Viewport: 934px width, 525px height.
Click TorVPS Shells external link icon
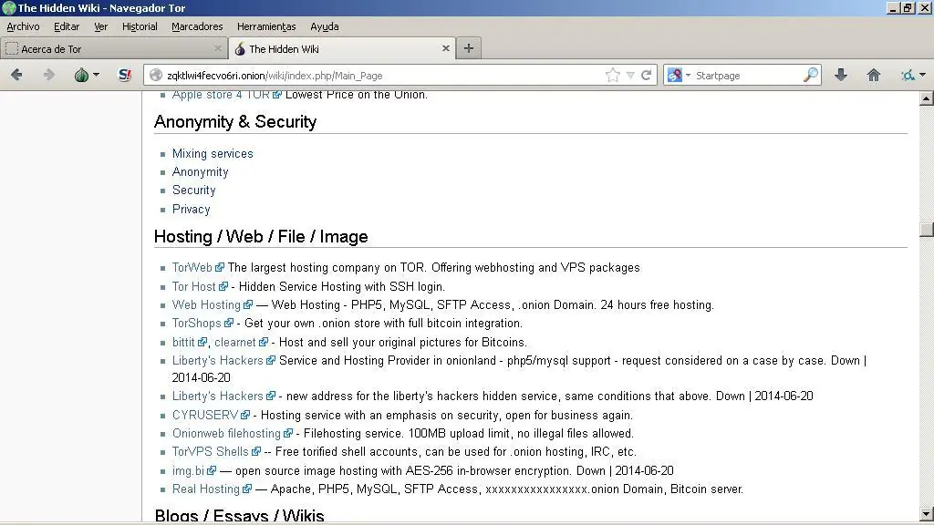tap(256, 452)
